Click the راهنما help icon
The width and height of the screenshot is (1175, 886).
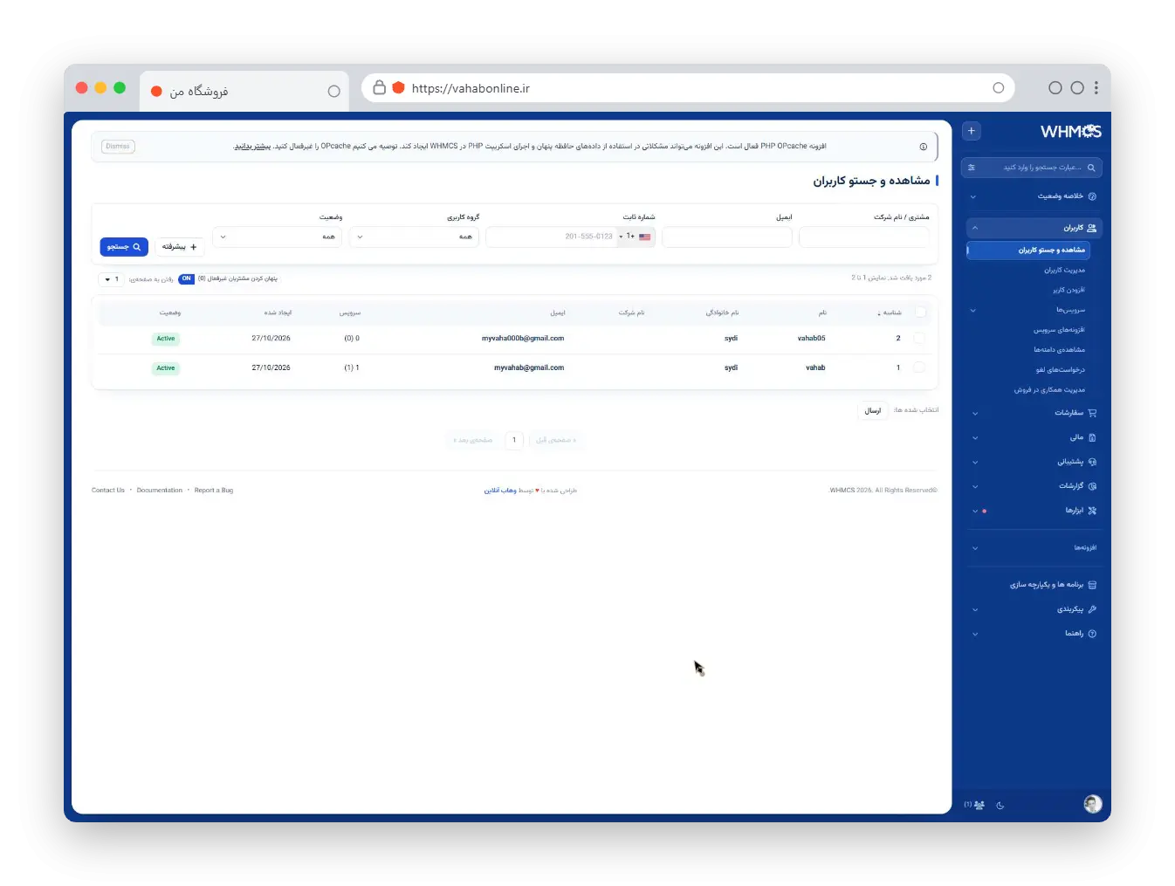pyautogui.click(x=1092, y=634)
